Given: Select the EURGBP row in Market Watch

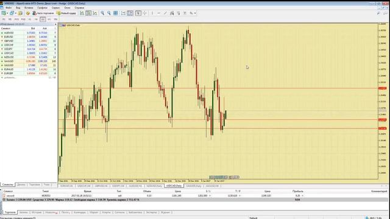Looking at the screenshot, I should pyautogui.click(x=29, y=73).
